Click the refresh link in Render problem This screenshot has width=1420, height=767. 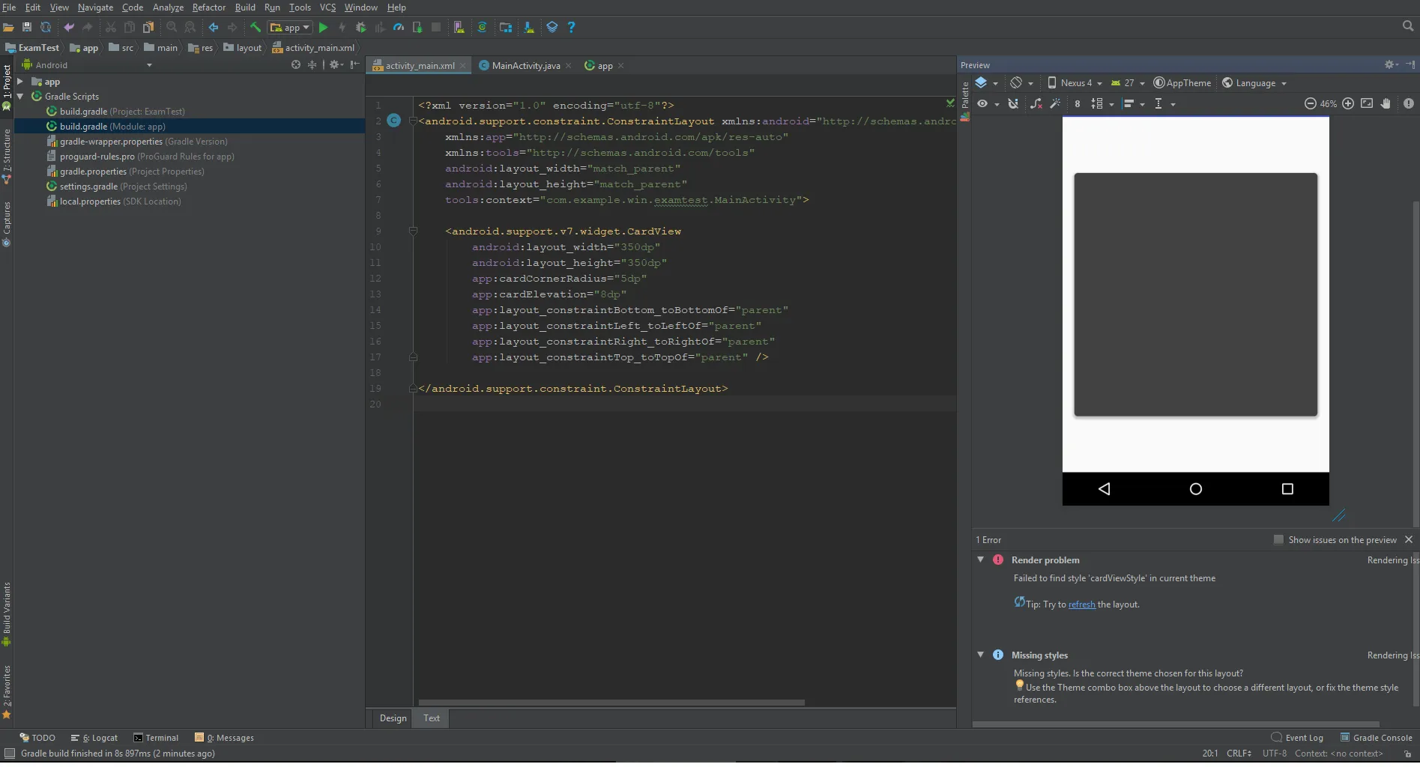click(x=1081, y=605)
